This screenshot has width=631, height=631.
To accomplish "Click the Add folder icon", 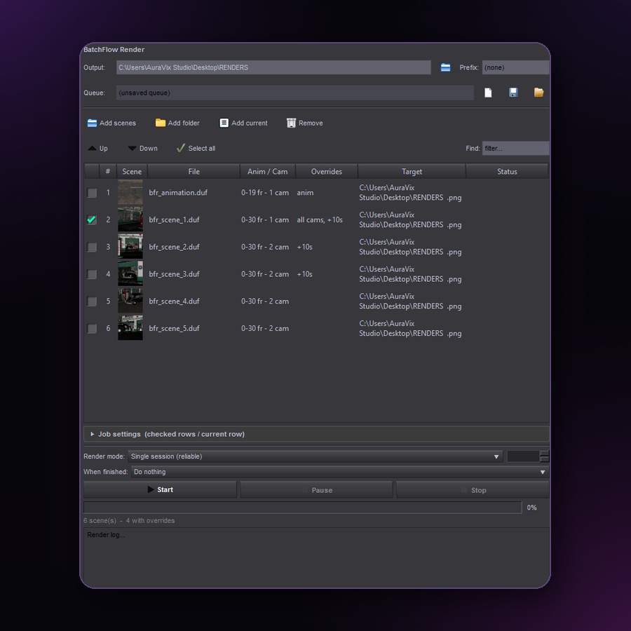I will [x=160, y=123].
